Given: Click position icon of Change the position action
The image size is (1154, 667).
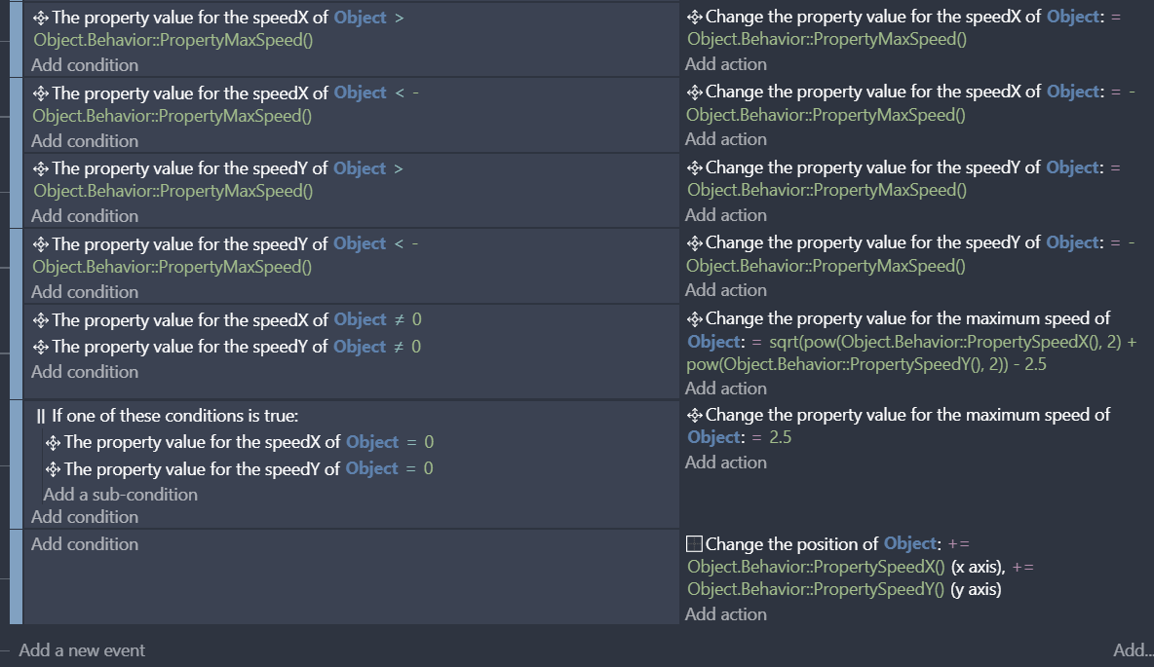Looking at the screenshot, I should point(694,544).
